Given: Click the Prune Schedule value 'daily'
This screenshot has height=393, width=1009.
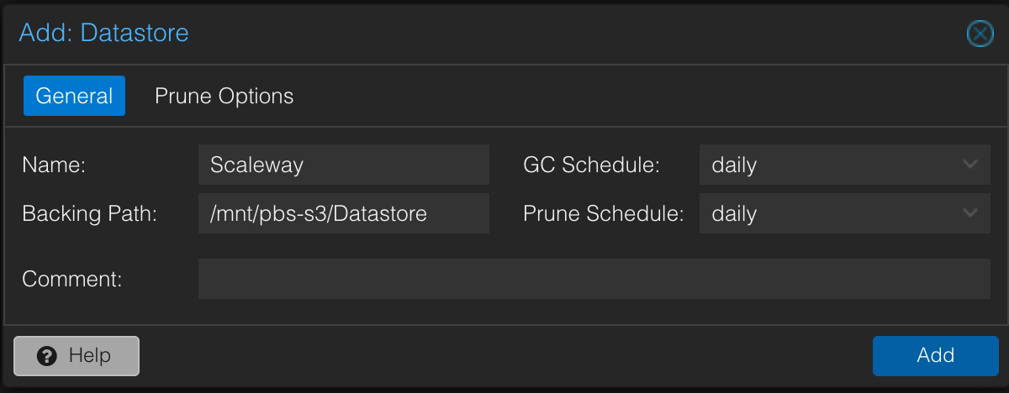Looking at the screenshot, I should pyautogui.click(x=734, y=213).
